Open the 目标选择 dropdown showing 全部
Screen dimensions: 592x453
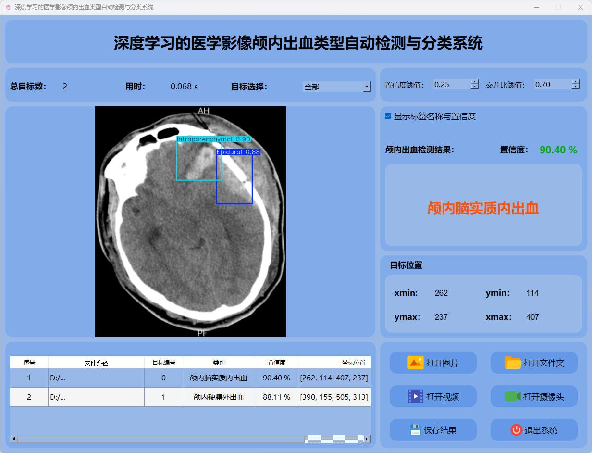[x=337, y=87]
